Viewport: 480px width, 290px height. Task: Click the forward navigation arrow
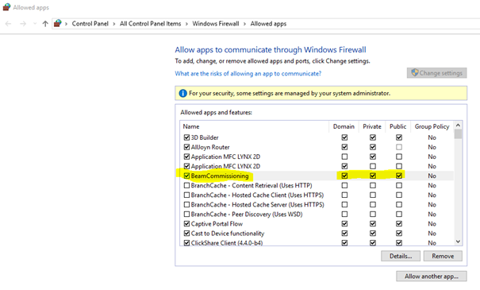pyautogui.click(x=23, y=24)
